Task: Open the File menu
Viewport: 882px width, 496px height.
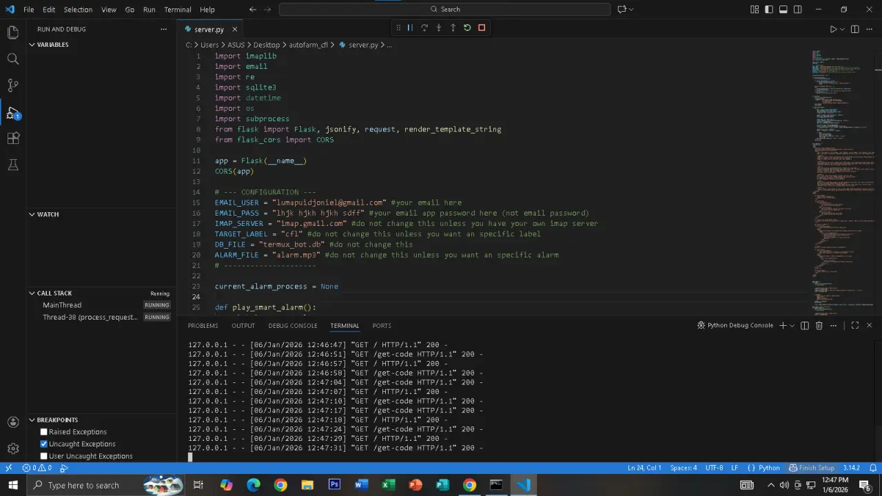Action: [x=28, y=10]
